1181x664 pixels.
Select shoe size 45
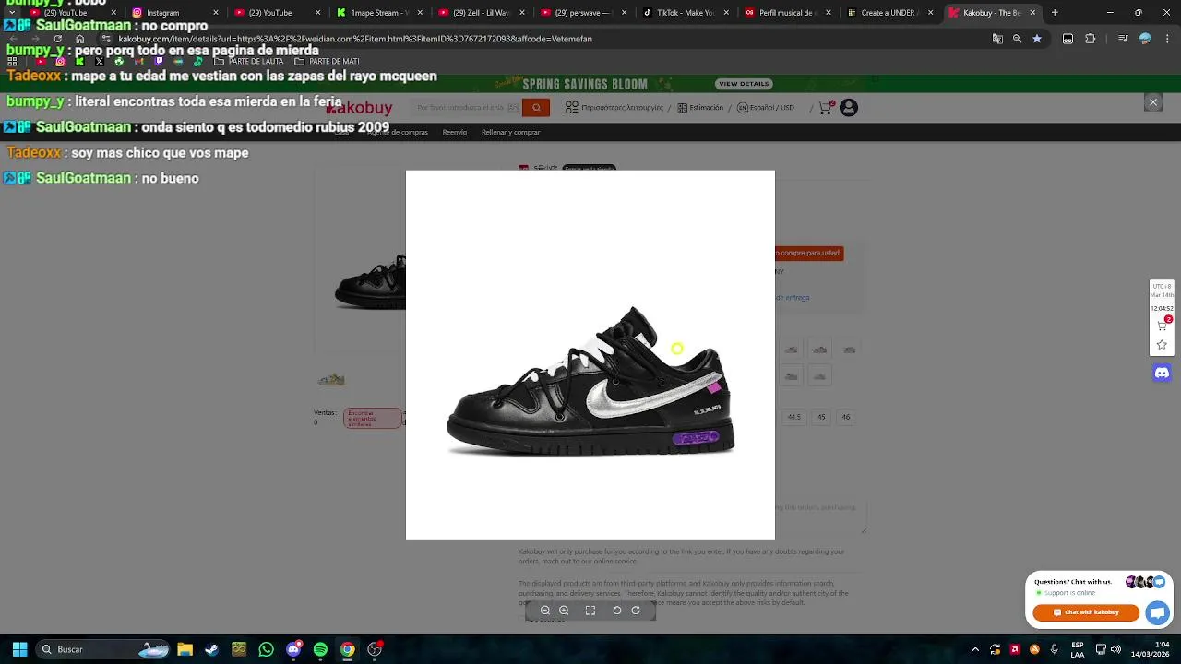click(821, 417)
